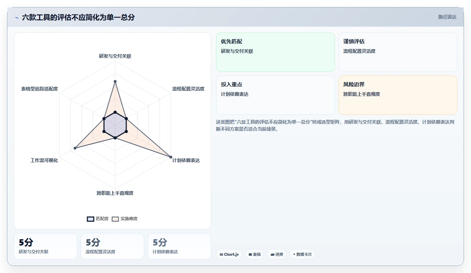Click the radar axis label 流程配置灵活度
Image resolution: width=471 pixels, height=273 pixels.
click(188, 89)
